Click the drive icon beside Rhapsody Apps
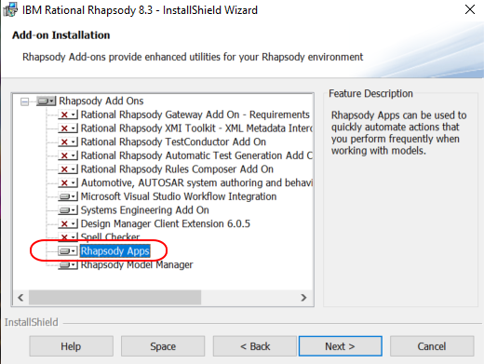Screen dimensions: 484x364 [x=68, y=250]
